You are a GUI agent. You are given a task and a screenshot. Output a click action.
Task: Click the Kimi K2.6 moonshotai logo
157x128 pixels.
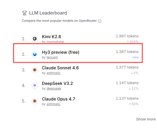pyautogui.click(x=35, y=39)
